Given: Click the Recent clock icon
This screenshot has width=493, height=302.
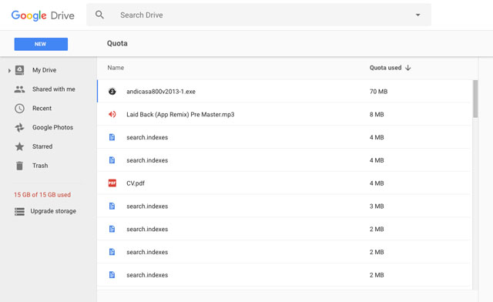Looking at the screenshot, I should 19,109.
